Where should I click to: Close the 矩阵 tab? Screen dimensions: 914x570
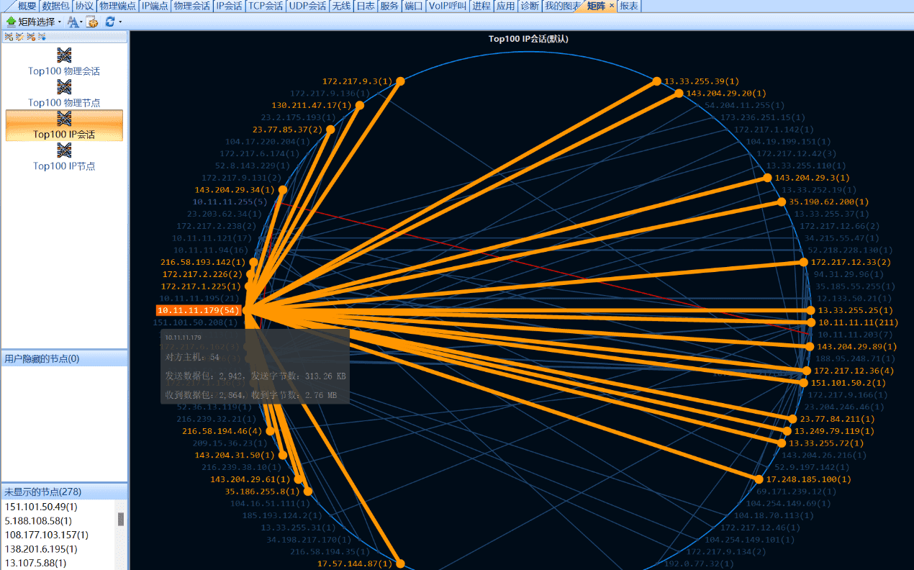click(x=612, y=6)
